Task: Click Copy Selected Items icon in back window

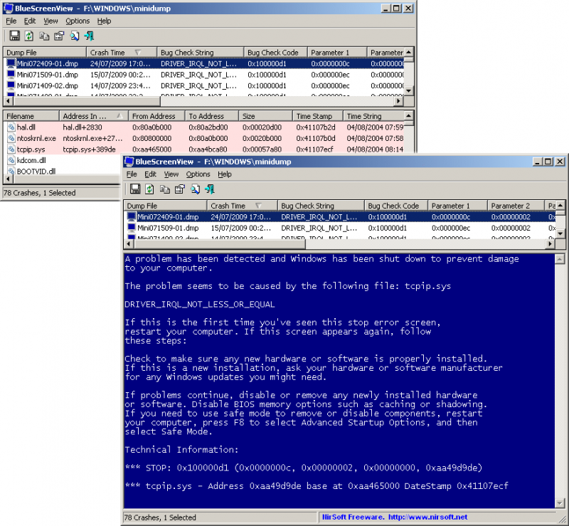Action: [44, 36]
